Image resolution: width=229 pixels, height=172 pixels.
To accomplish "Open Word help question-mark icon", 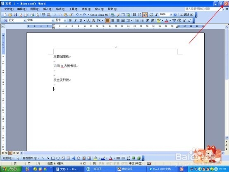I will tap(175, 14).
